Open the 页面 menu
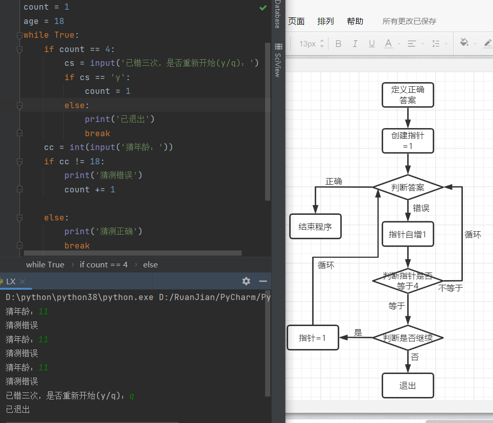Viewport: 493px width, 423px height. pyautogui.click(x=296, y=21)
